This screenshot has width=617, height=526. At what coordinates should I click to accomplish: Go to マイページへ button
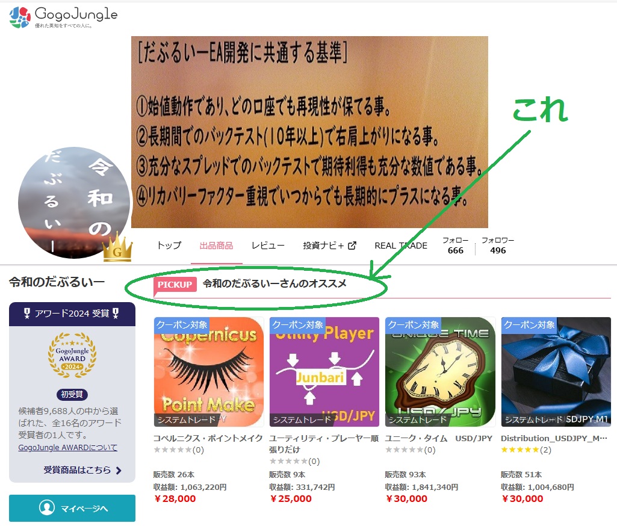pyautogui.click(x=72, y=508)
